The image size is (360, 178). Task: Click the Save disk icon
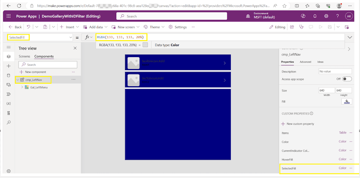(330, 27)
